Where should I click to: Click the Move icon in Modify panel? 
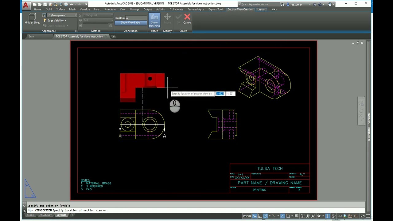click(167, 18)
